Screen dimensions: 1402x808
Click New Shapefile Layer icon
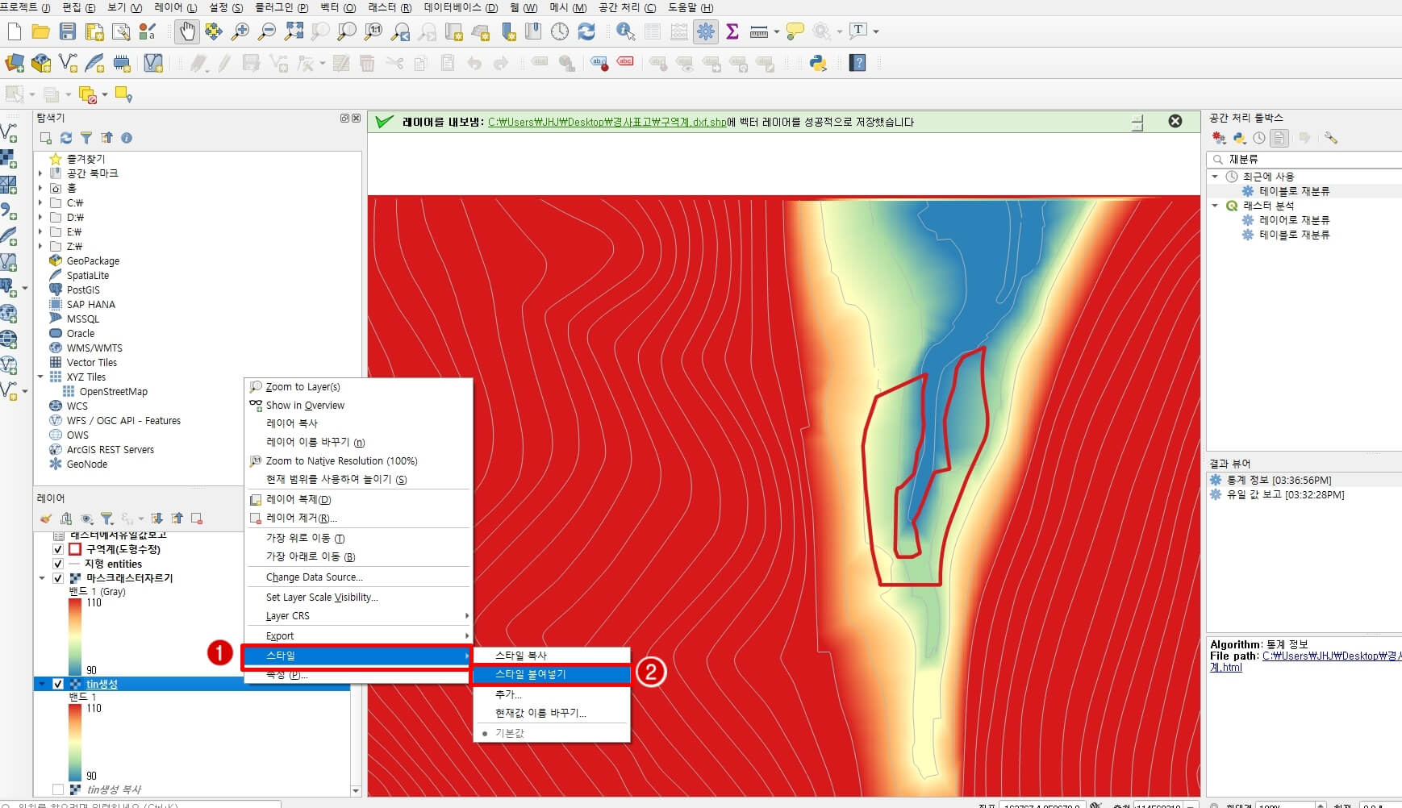[x=69, y=63]
